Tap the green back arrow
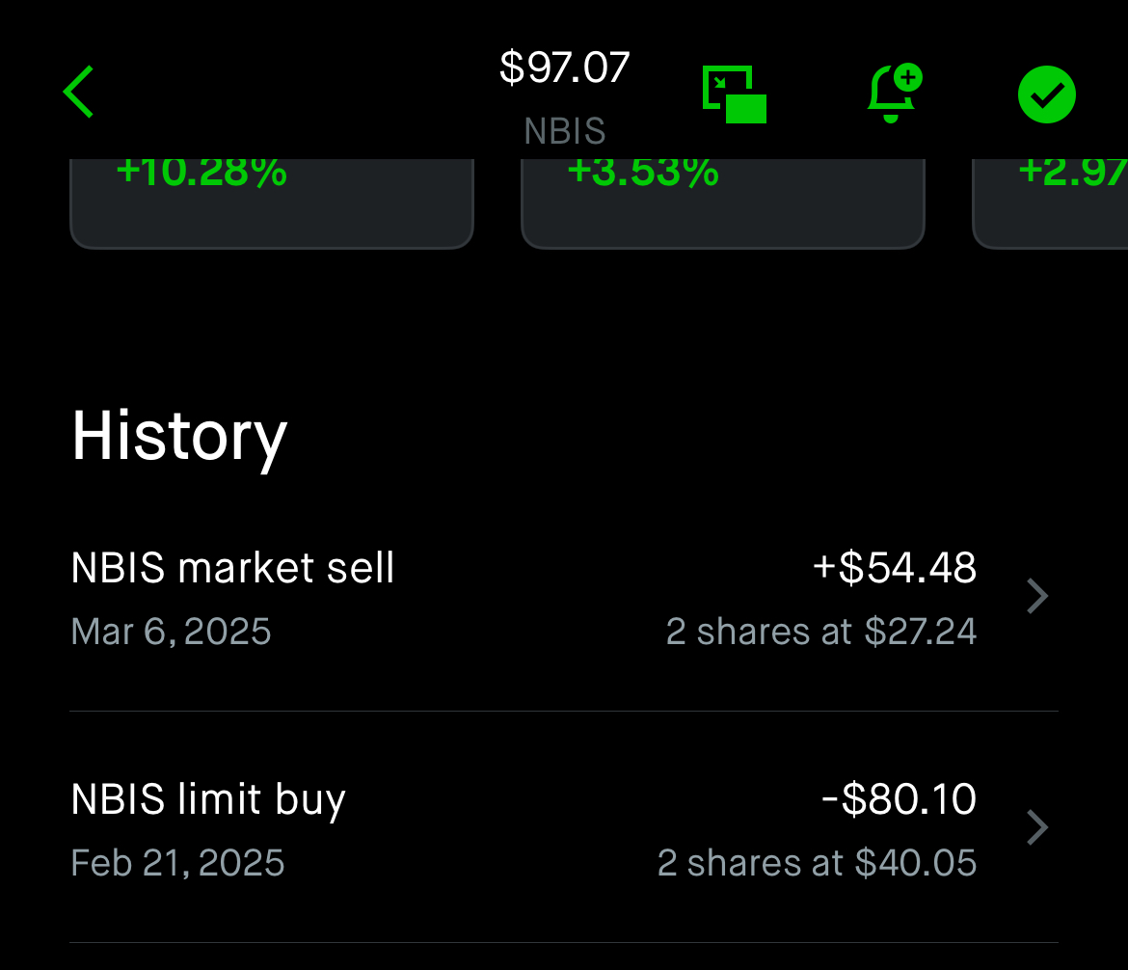Image resolution: width=1128 pixels, height=970 pixels. (x=78, y=93)
